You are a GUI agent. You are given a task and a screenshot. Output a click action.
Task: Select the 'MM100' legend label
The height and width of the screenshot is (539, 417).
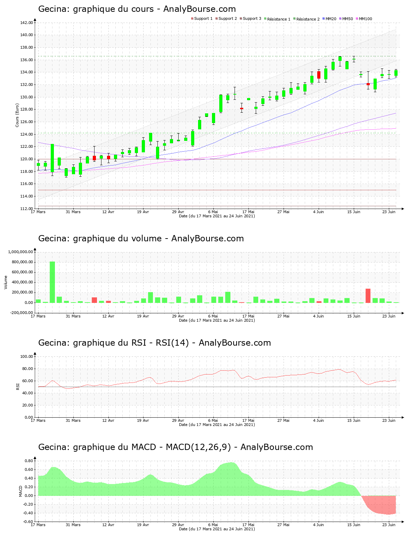click(x=365, y=19)
